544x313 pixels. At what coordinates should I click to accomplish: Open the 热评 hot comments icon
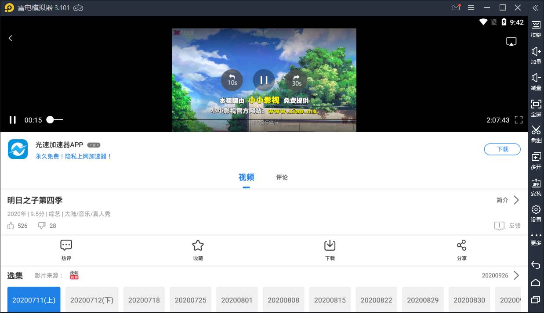click(66, 246)
